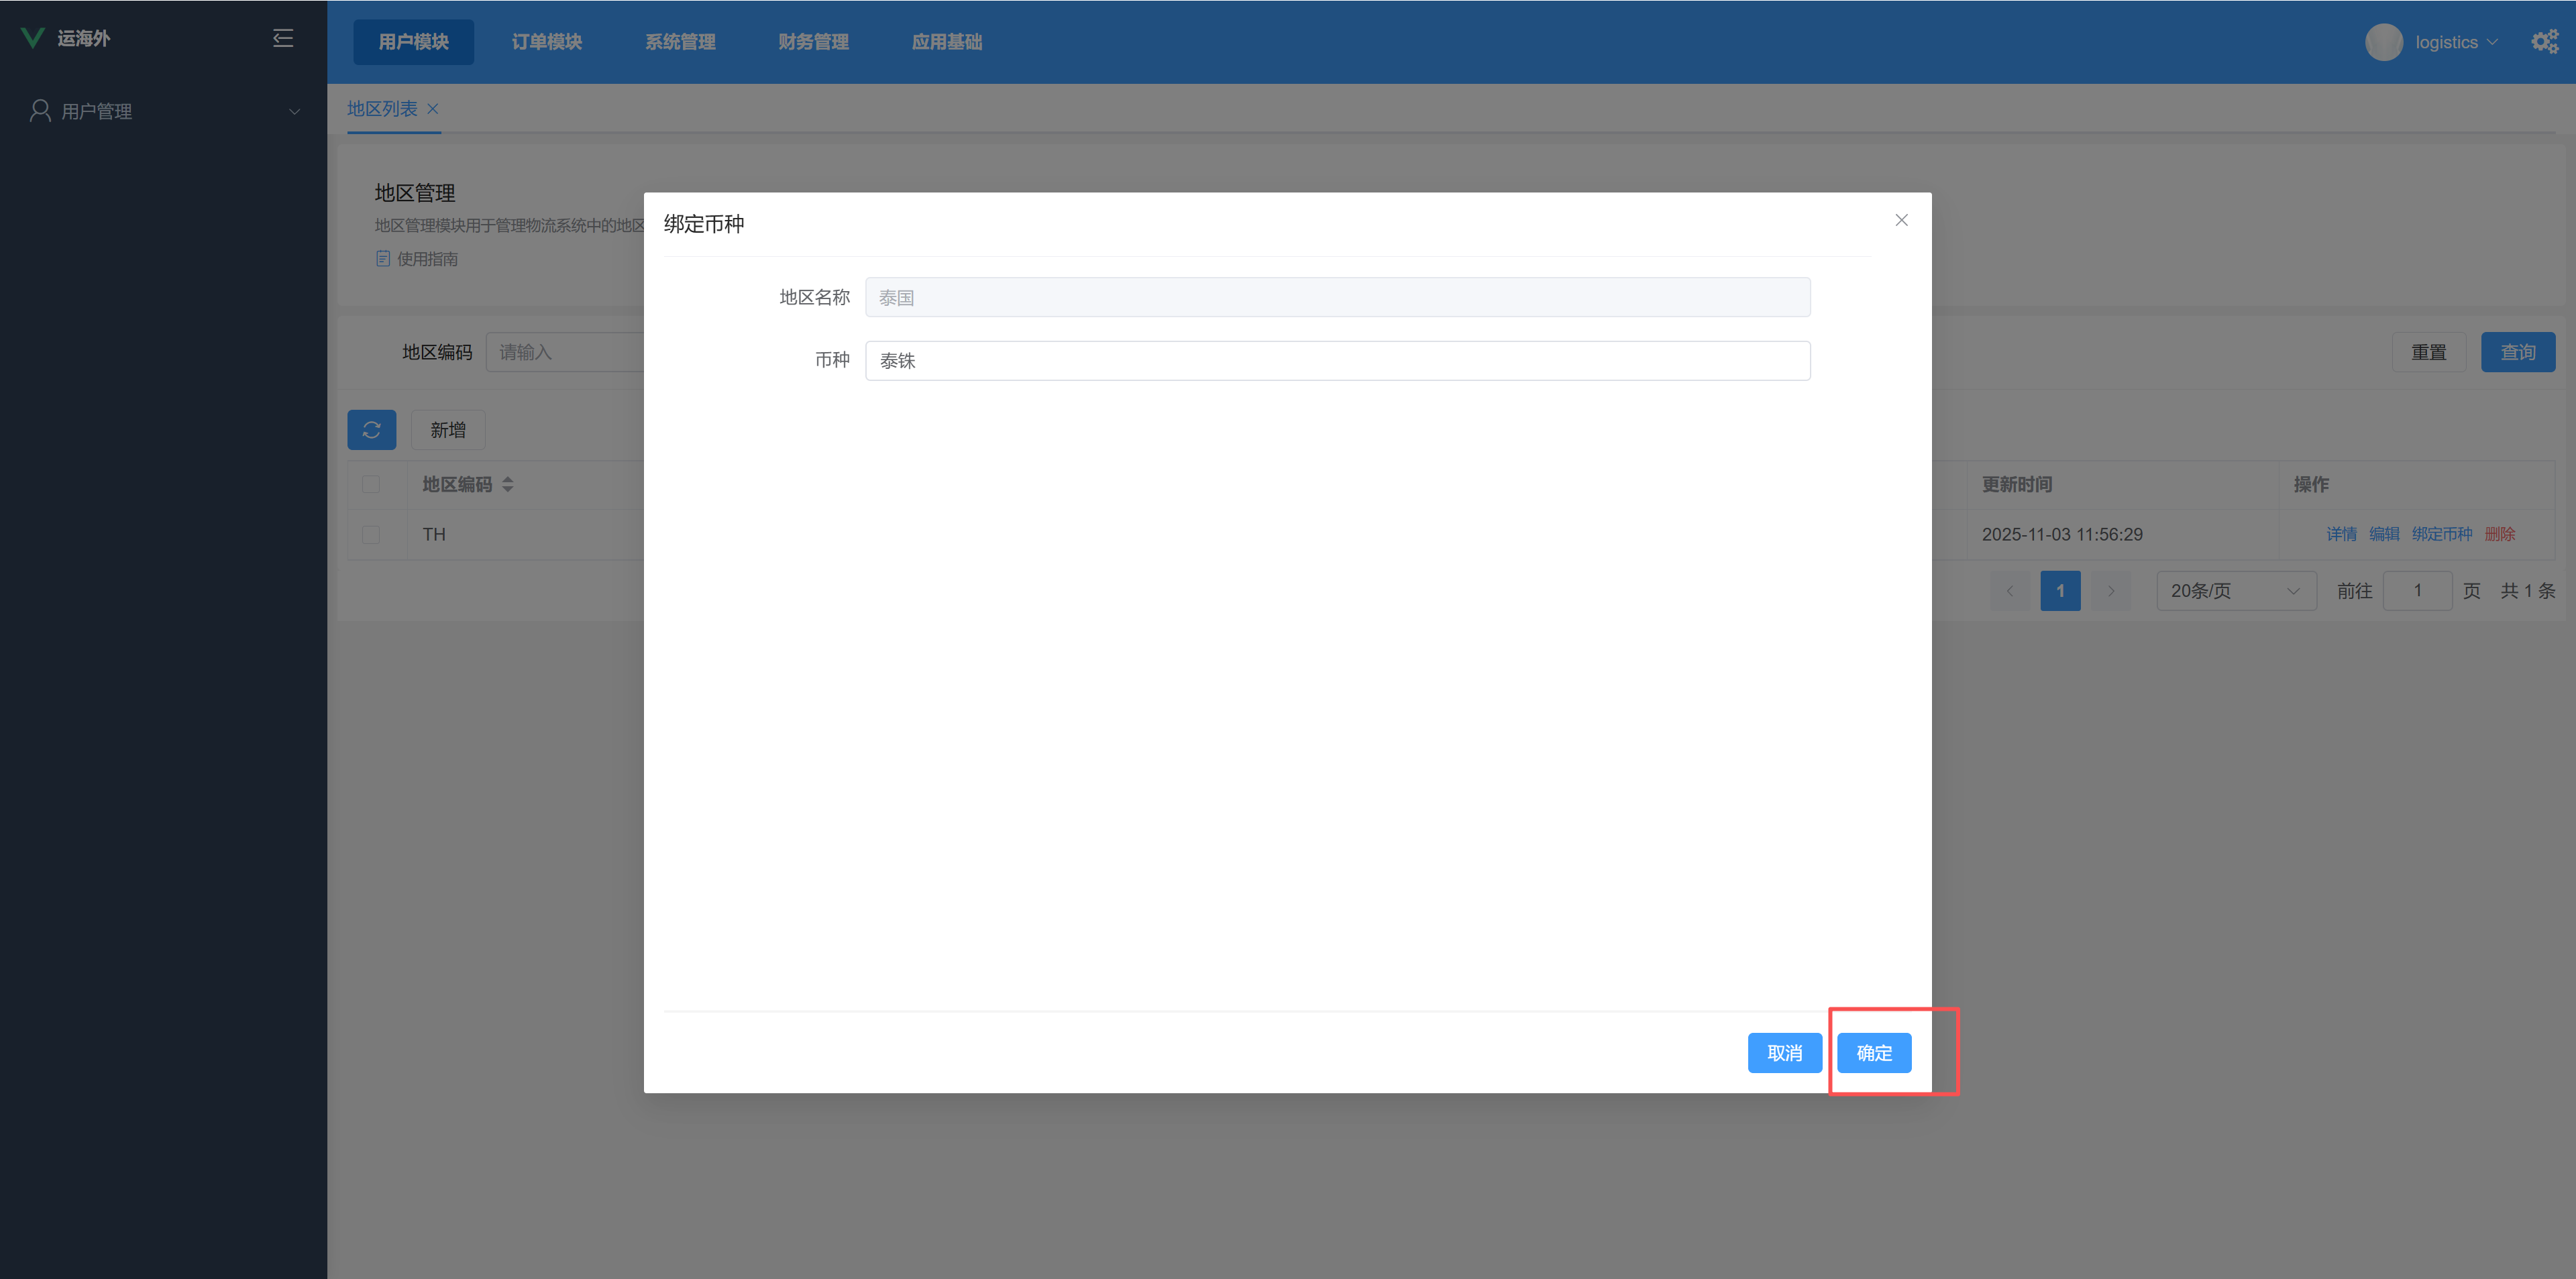Check the TH row checkbox
The width and height of the screenshot is (2576, 1279).
click(371, 534)
